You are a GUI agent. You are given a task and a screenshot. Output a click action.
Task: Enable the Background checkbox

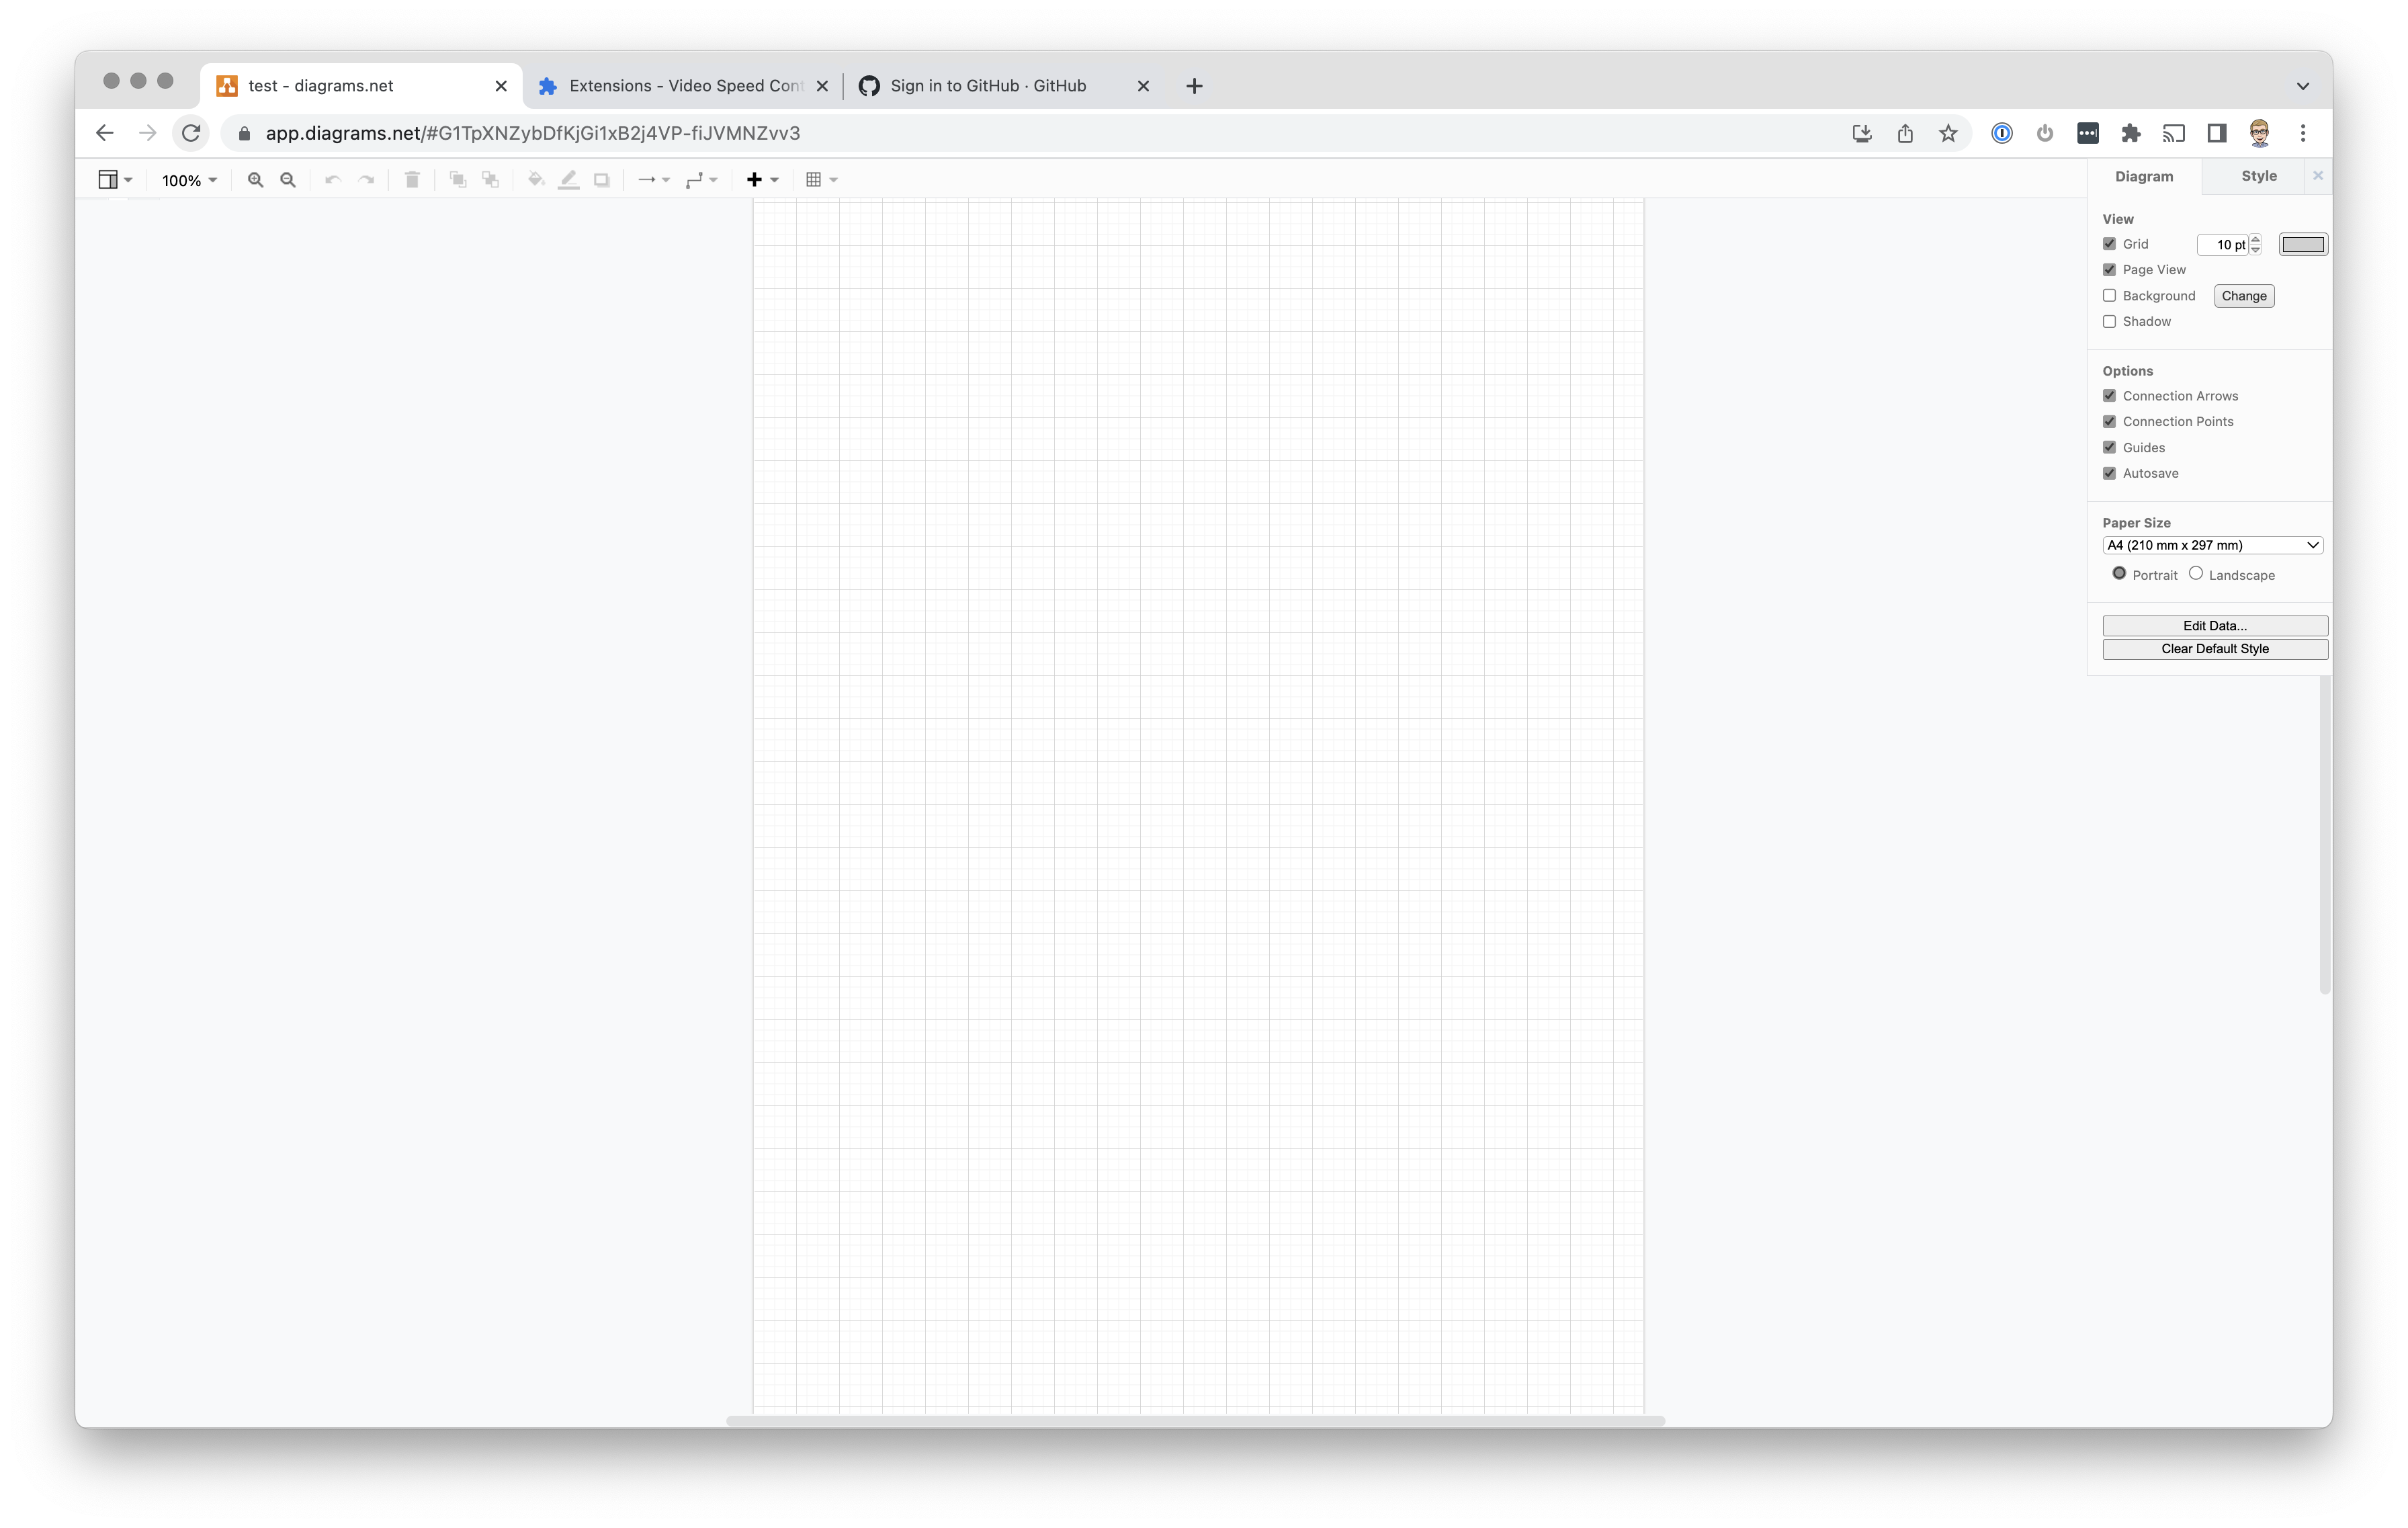pyautogui.click(x=2110, y=295)
